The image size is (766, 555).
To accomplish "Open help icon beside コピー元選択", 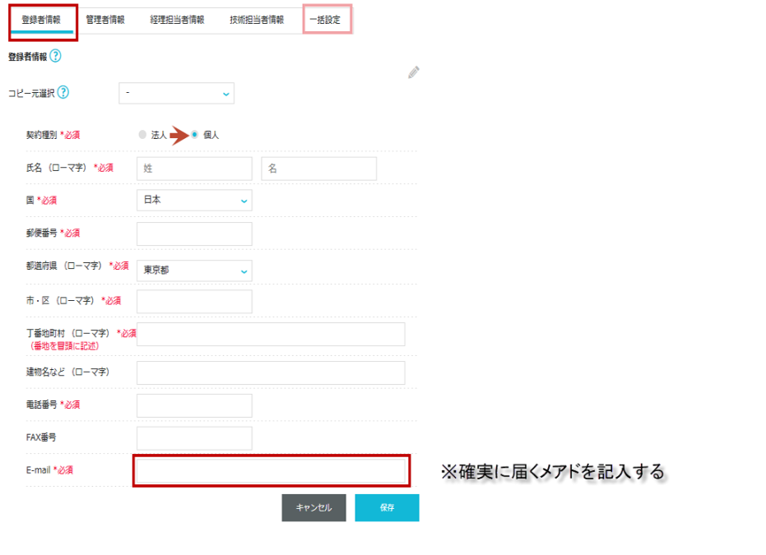I will pyautogui.click(x=63, y=92).
